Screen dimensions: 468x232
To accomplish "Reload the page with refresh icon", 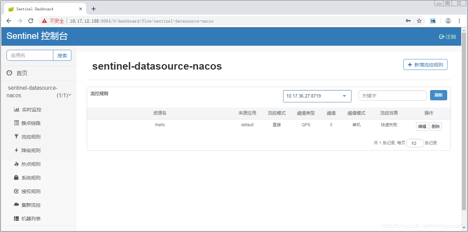I will [31, 21].
